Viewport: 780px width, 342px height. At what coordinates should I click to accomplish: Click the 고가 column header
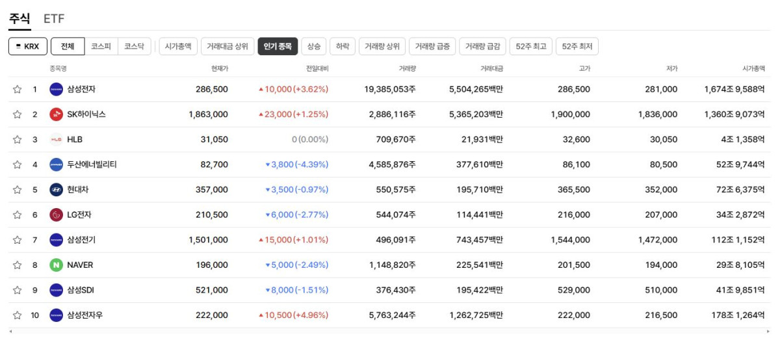coord(584,68)
